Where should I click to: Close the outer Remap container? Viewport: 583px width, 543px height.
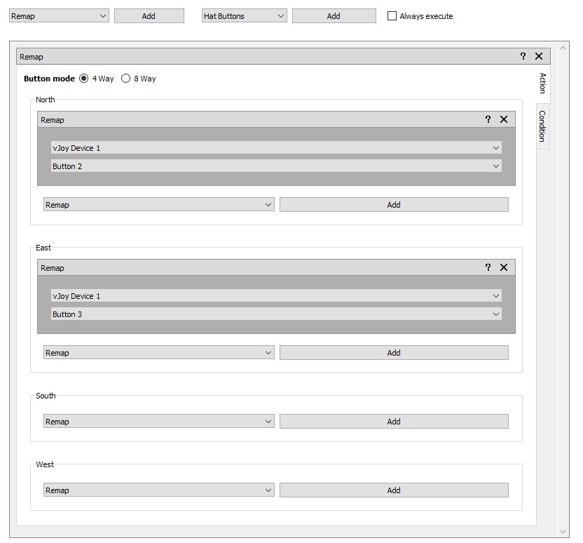coord(539,56)
